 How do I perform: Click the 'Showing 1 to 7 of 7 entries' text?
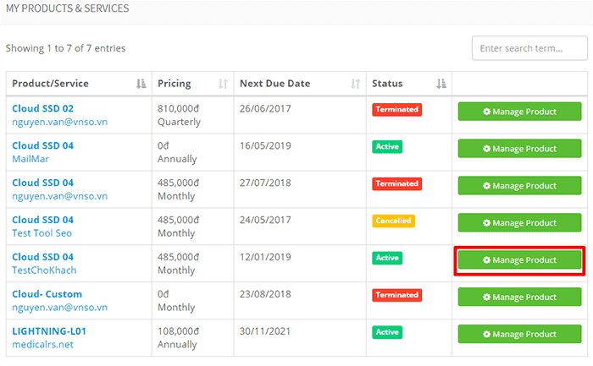click(x=65, y=48)
